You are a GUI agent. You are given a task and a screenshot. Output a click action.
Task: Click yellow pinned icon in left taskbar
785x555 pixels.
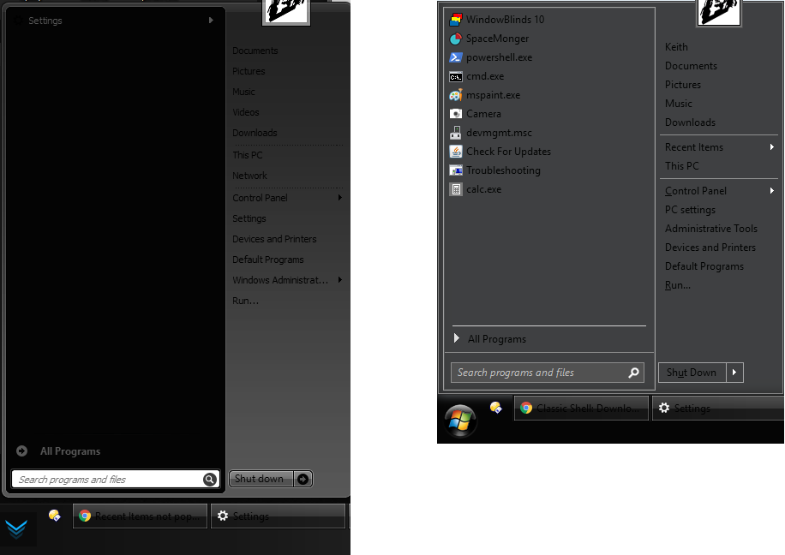coord(55,515)
